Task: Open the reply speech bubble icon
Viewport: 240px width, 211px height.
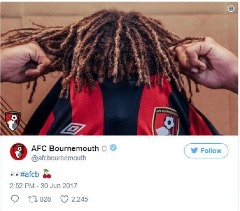Action: point(15,199)
